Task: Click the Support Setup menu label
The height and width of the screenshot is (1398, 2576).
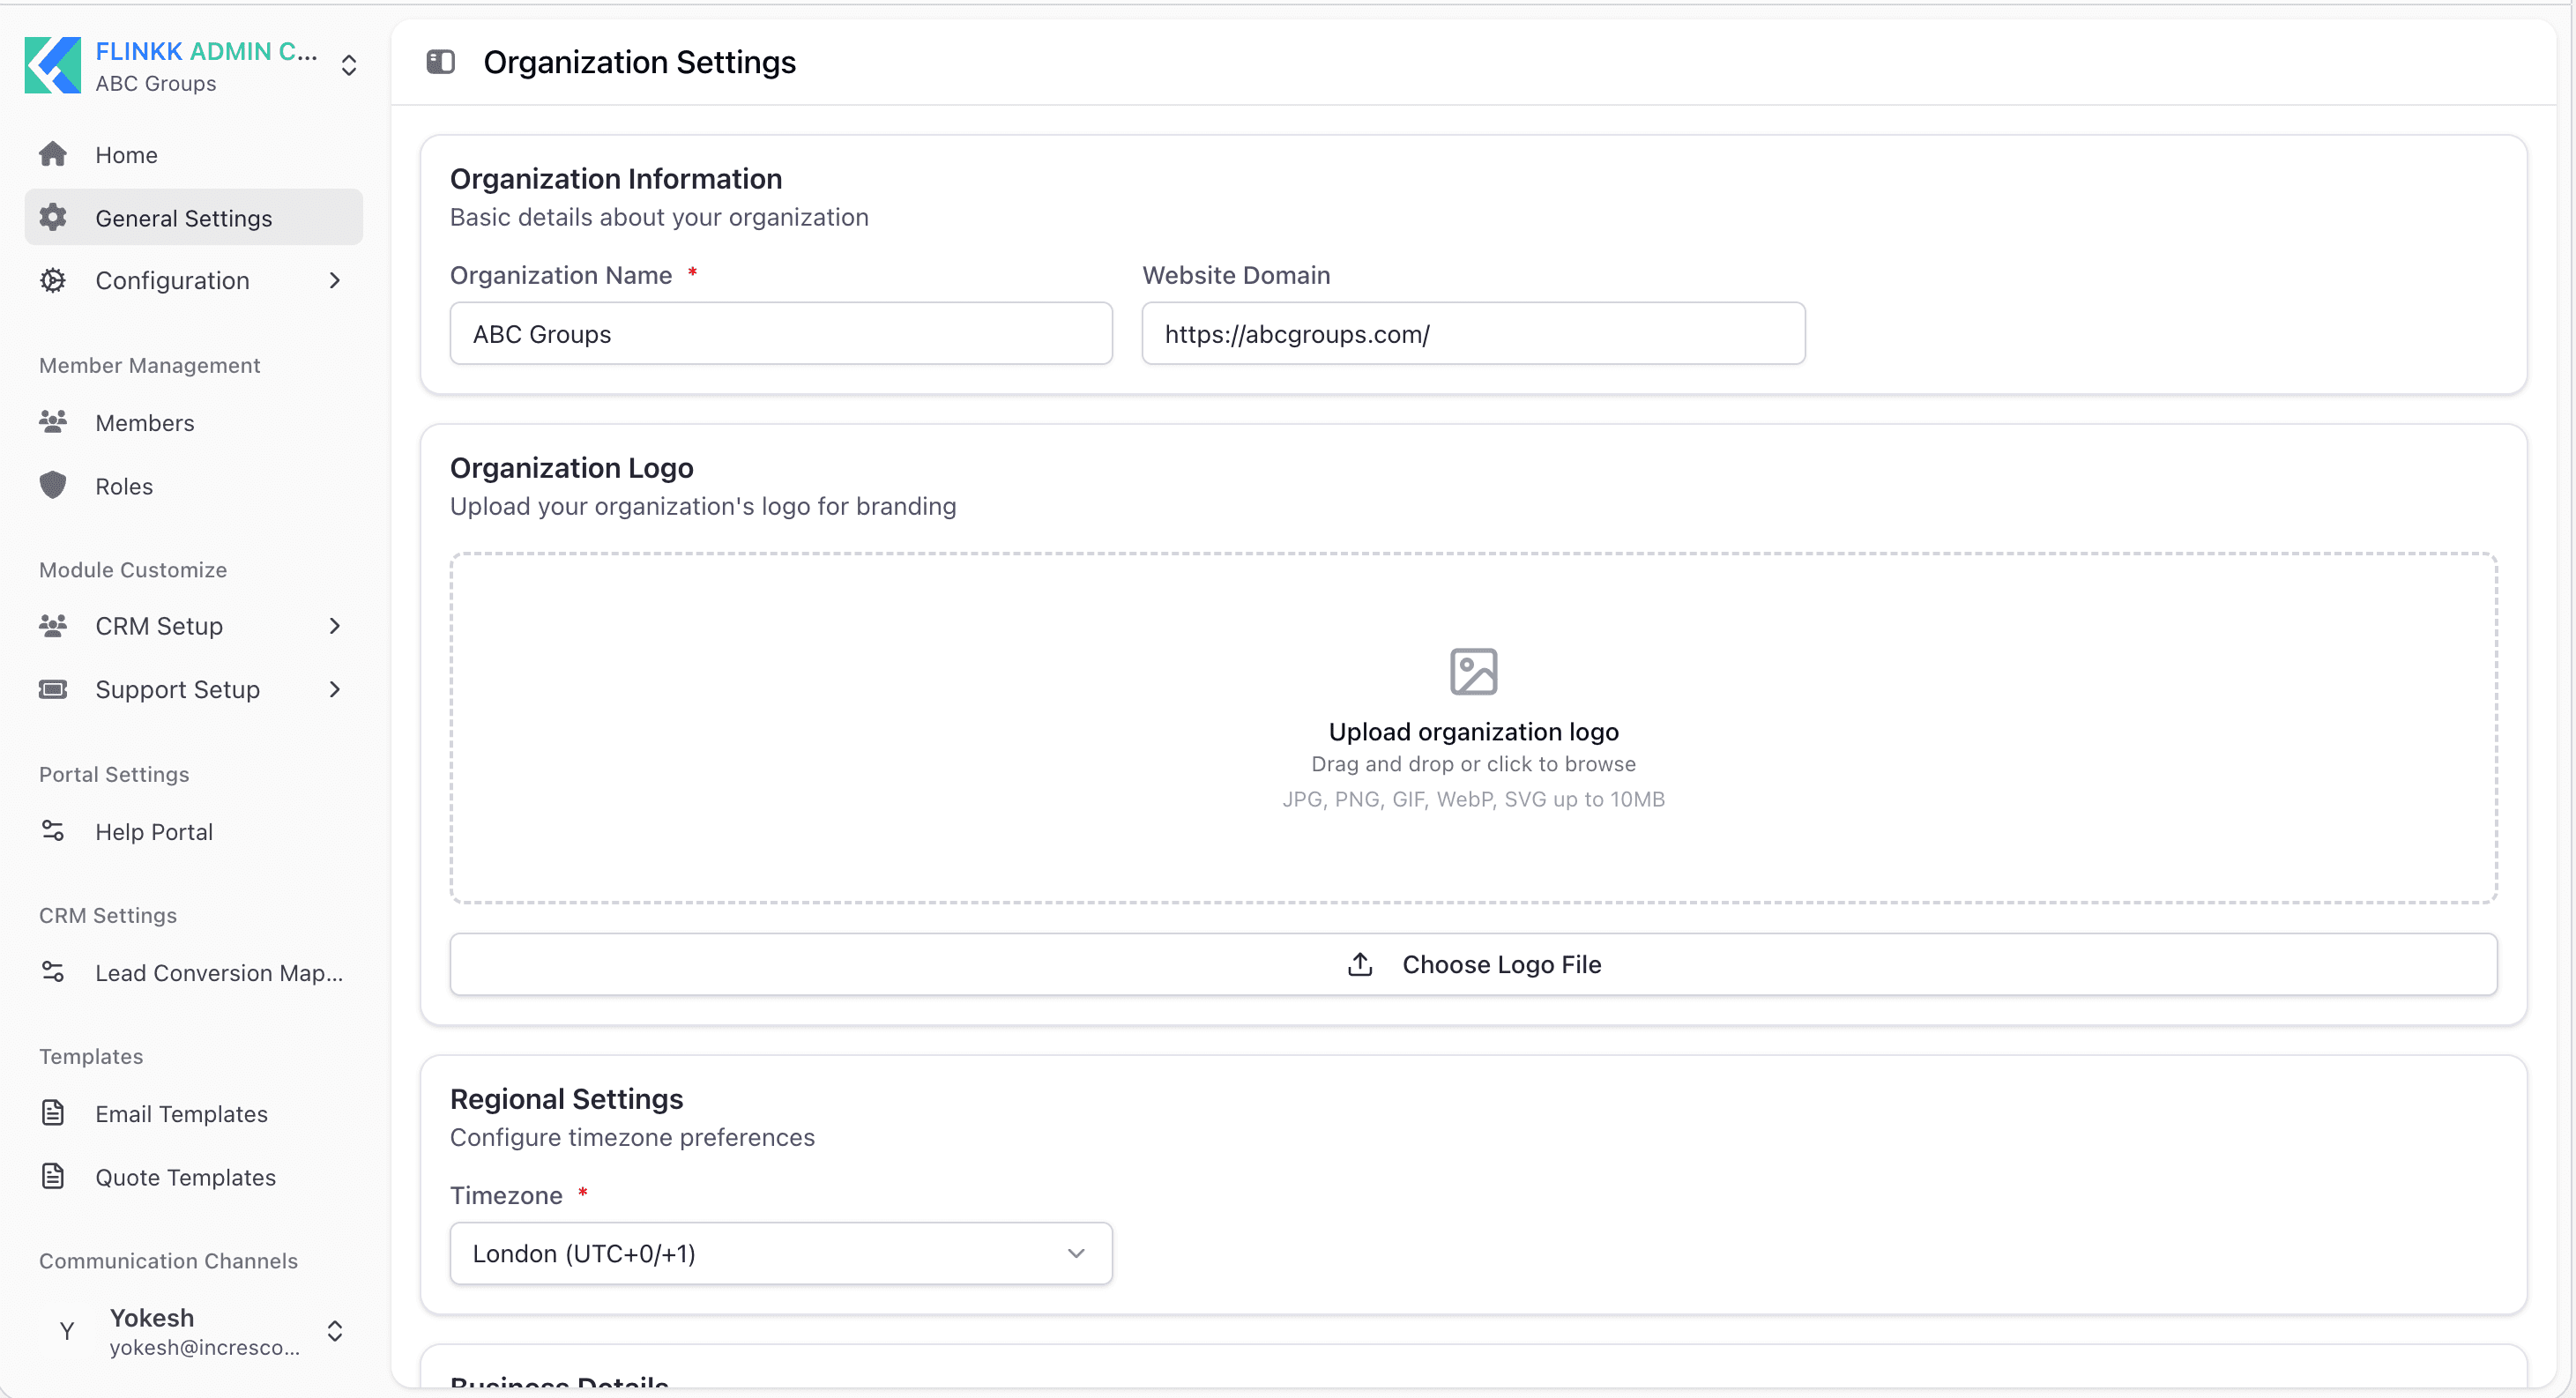Action: [x=177, y=689]
